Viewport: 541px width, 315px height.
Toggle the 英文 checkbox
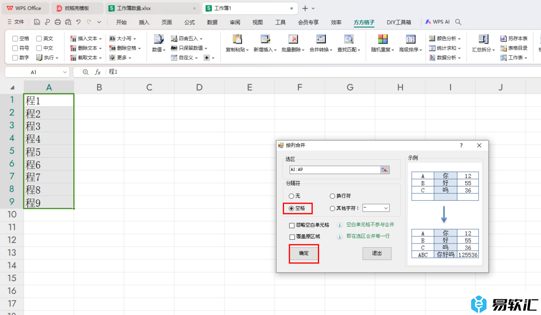39,38
